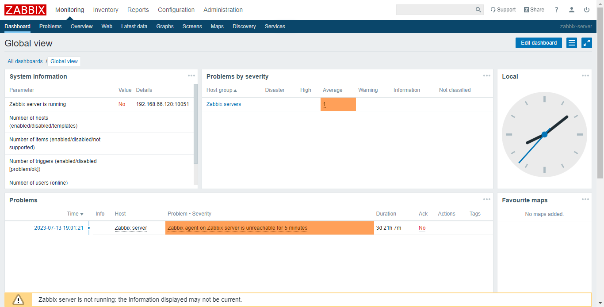Open the Graphs tab
Image resolution: width=604 pixels, height=307 pixels.
pyautogui.click(x=165, y=27)
